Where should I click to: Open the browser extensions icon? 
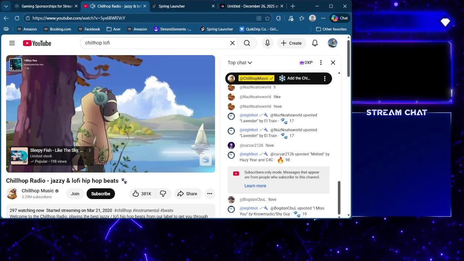pyautogui.click(x=278, y=18)
